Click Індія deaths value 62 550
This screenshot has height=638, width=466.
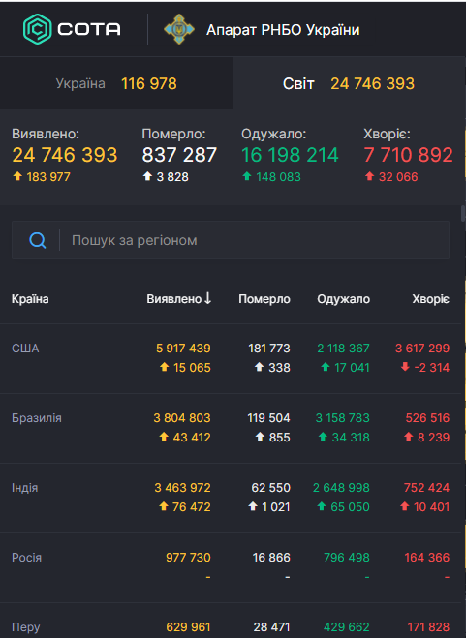(x=271, y=487)
